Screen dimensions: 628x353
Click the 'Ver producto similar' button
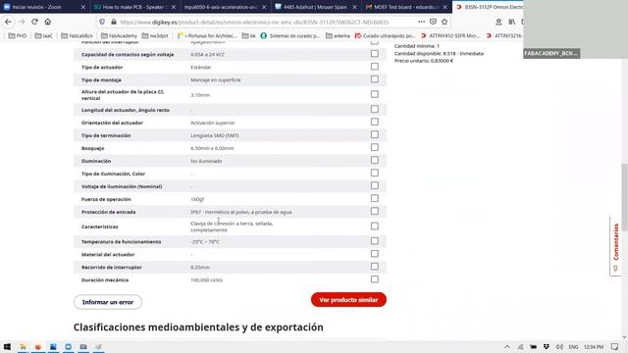[x=348, y=300]
